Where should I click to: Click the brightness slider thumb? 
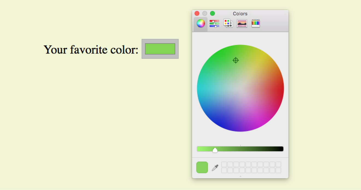[215, 150]
